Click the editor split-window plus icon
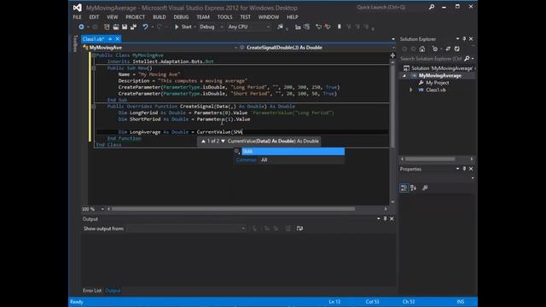 tap(392, 55)
